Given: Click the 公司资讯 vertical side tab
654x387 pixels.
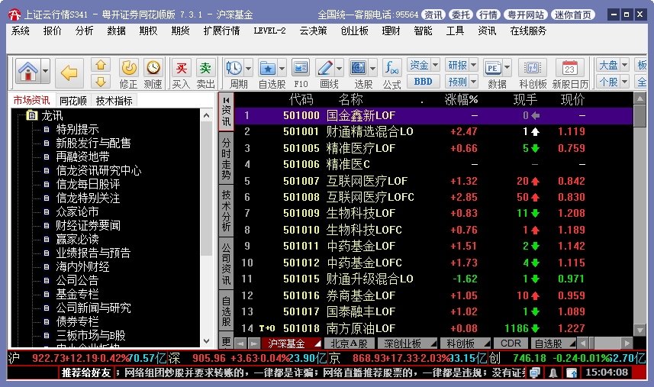Looking at the screenshot, I should point(226,263).
